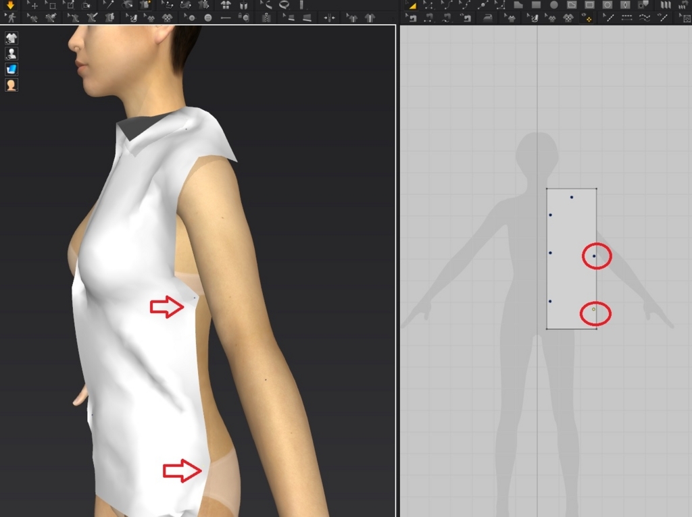Open the shirt-shaped arrangement icon in 3D toolbar
This screenshot has width=692, height=517.
[x=226, y=5]
